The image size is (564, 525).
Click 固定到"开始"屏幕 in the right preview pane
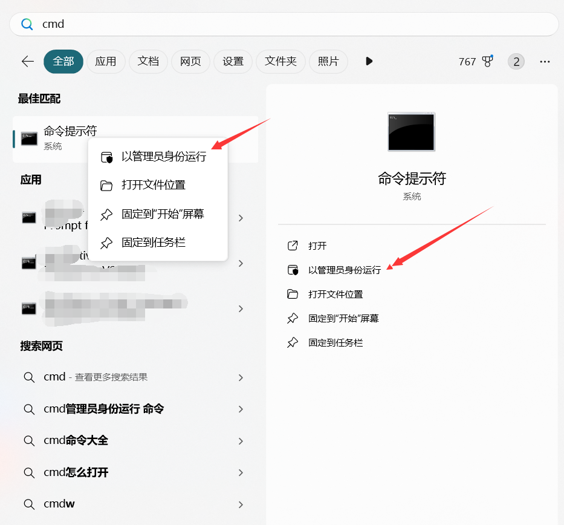click(x=343, y=319)
